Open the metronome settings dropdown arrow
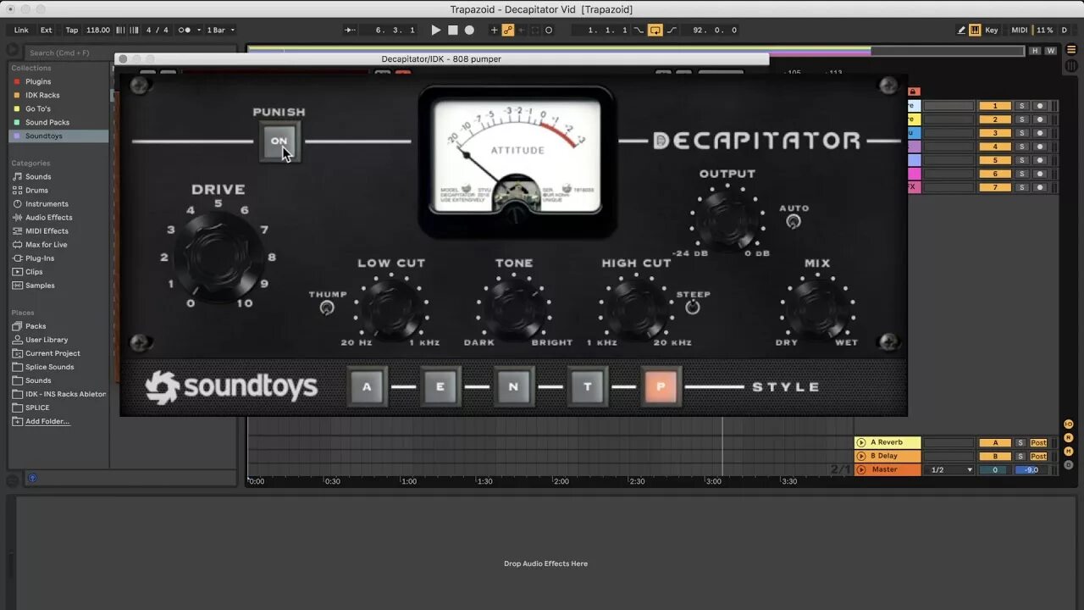 click(x=199, y=30)
